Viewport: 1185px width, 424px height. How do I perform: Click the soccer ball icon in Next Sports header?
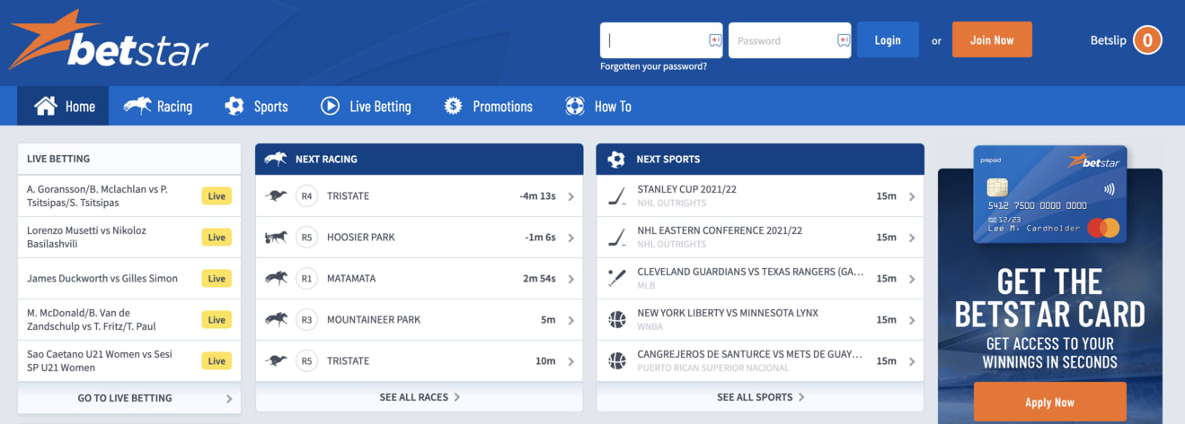[616, 159]
